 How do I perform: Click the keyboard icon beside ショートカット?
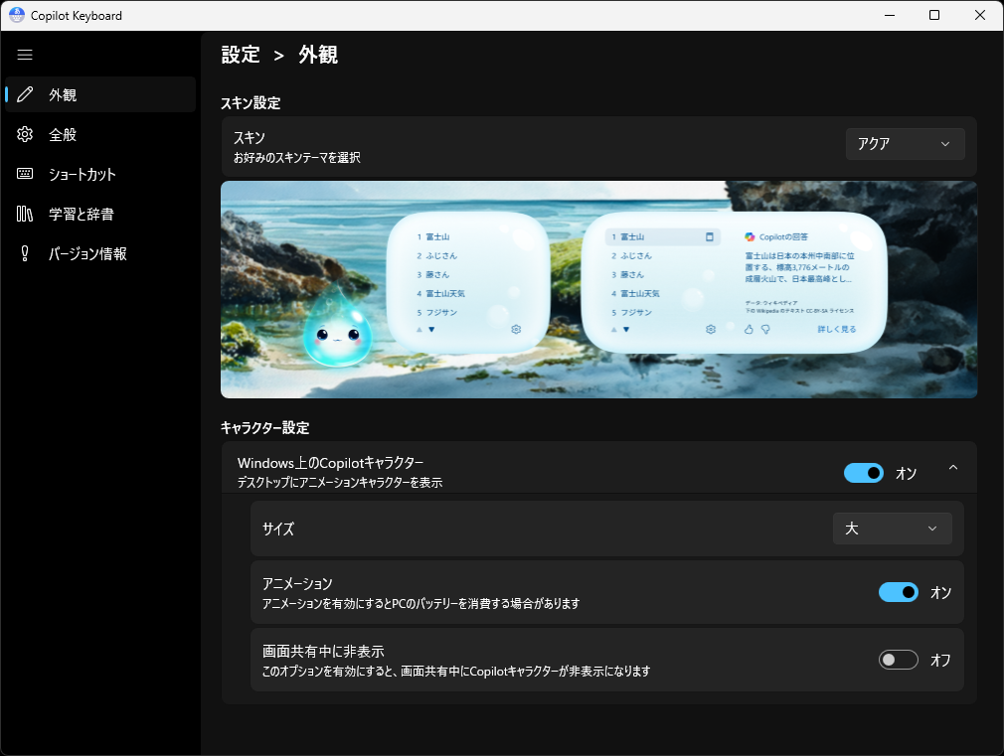click(25, 174)
